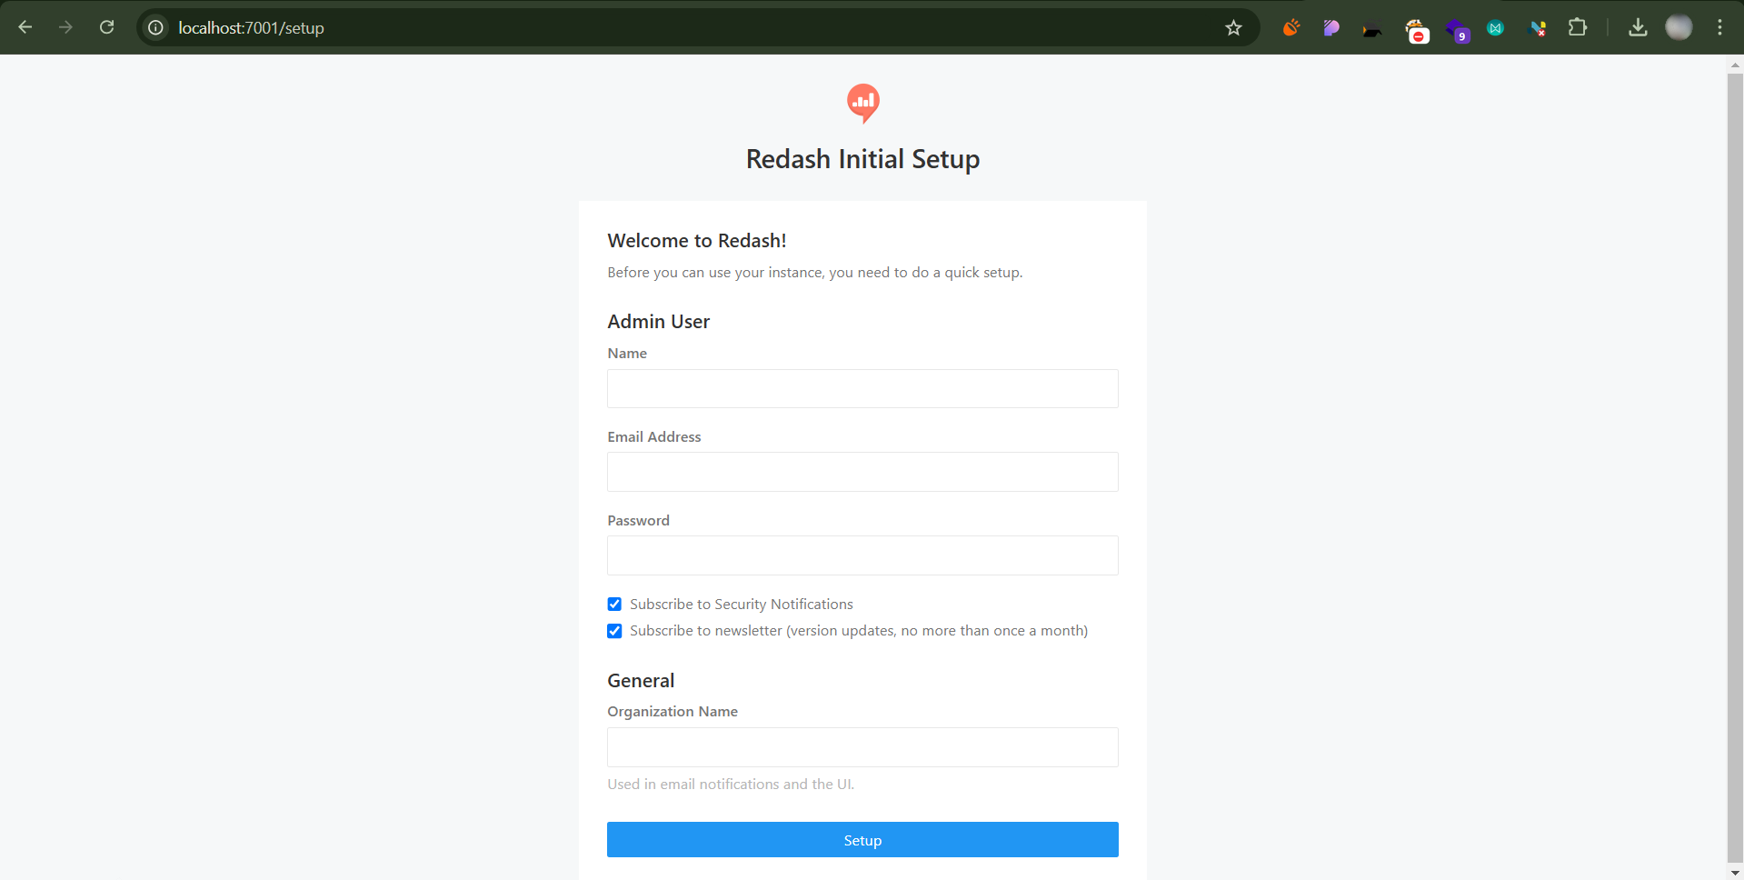Open the teal circular extension icon
1744x880 pixels.
[1495, 28]
